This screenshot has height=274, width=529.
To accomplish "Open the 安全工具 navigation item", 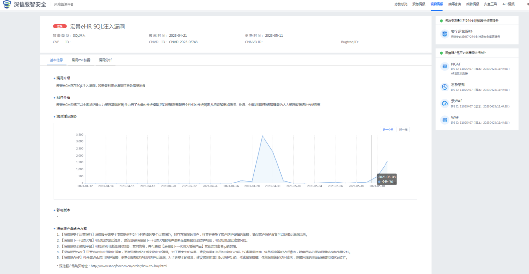I will tap(490, 4).
